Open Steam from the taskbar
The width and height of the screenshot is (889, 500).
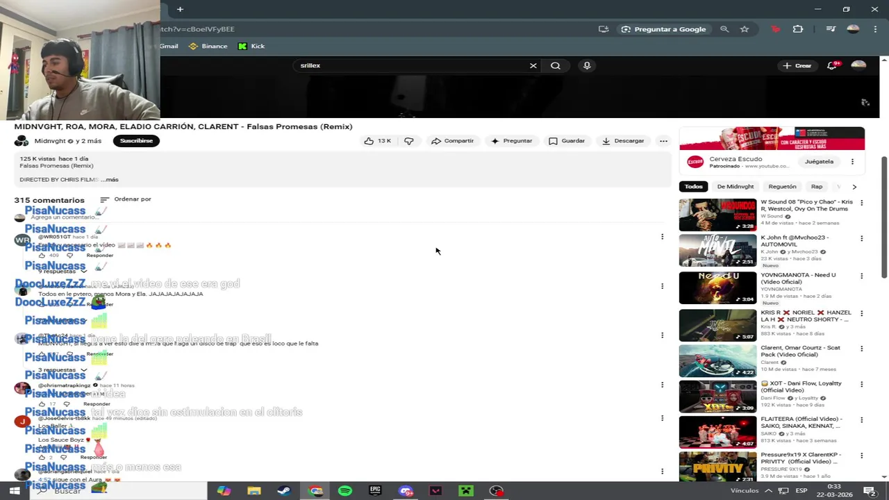click(x=284, y=491)
